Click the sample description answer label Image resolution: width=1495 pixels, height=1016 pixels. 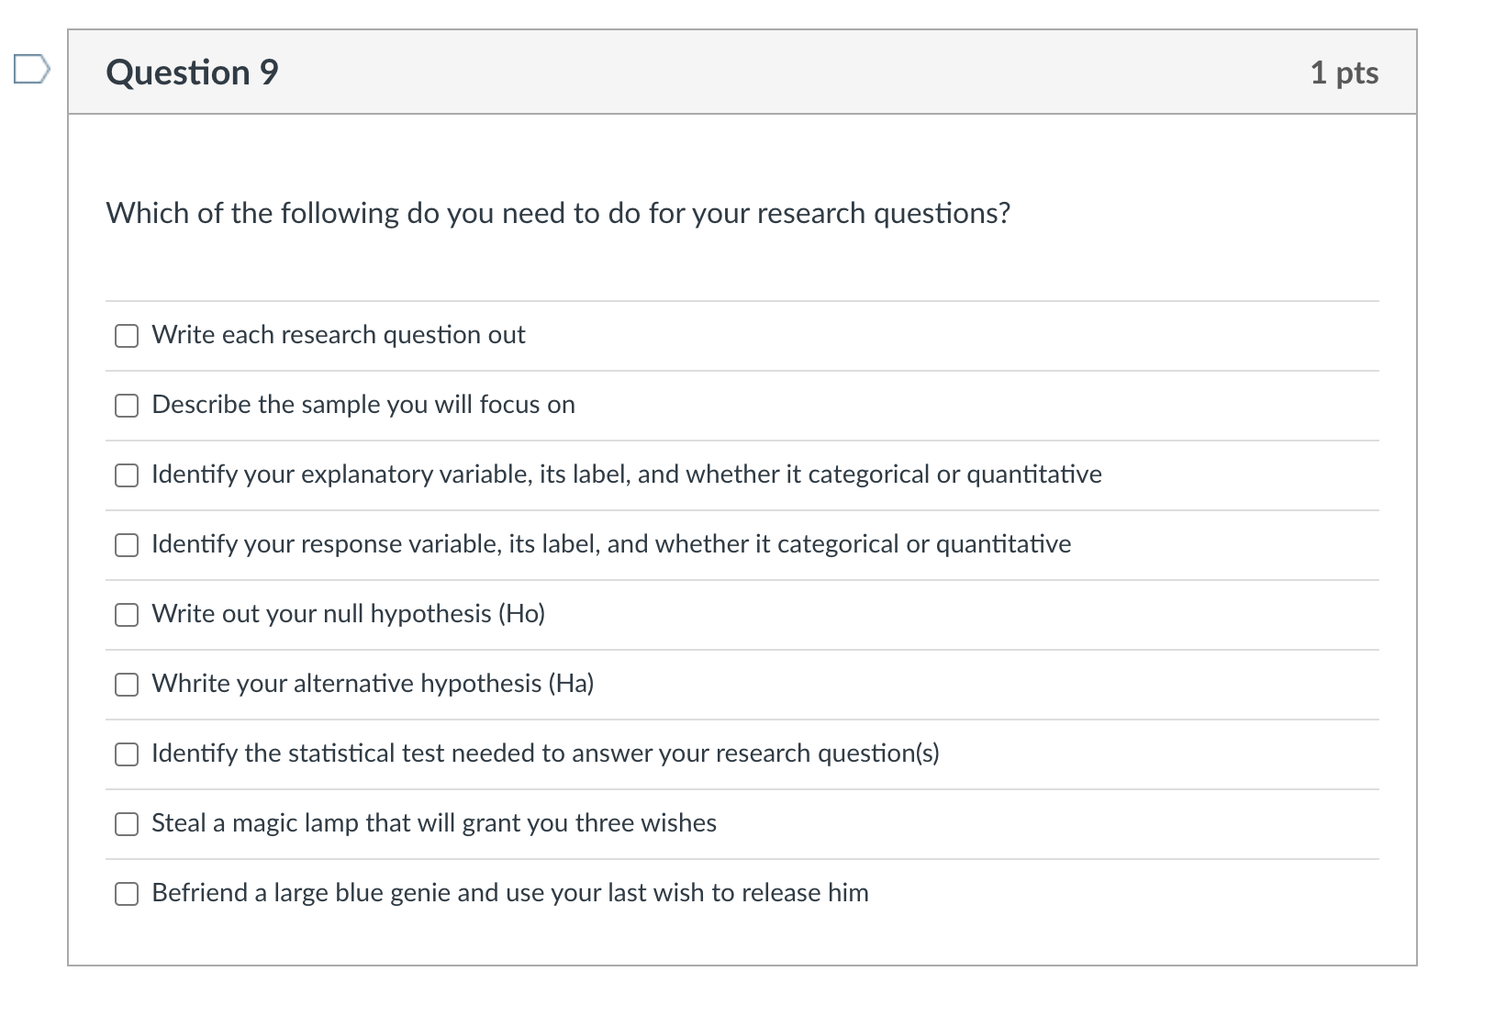pyautogui.click(x=363, y=405)
